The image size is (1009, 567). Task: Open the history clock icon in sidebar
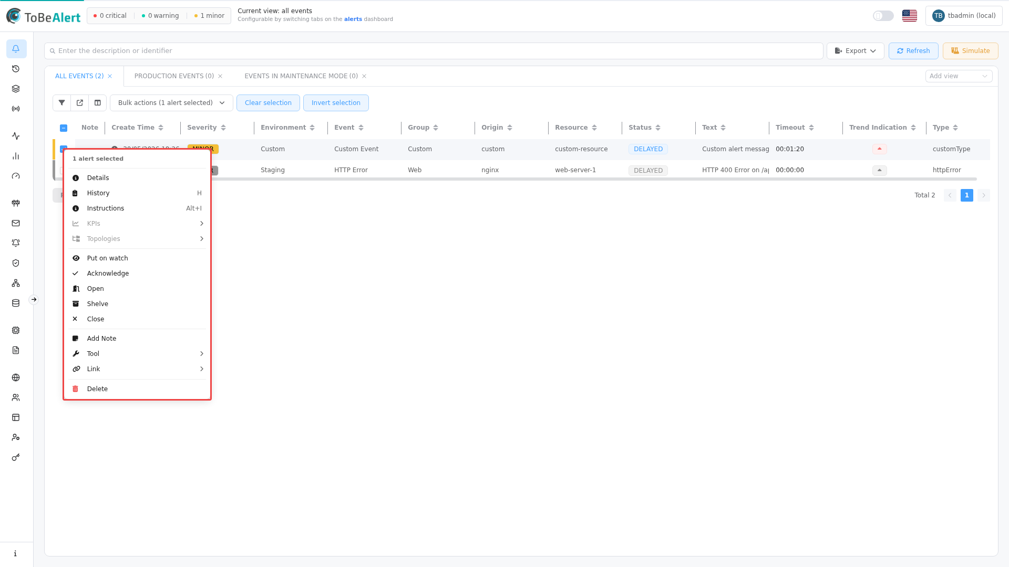pyautogui.click(x=16, y=69)
